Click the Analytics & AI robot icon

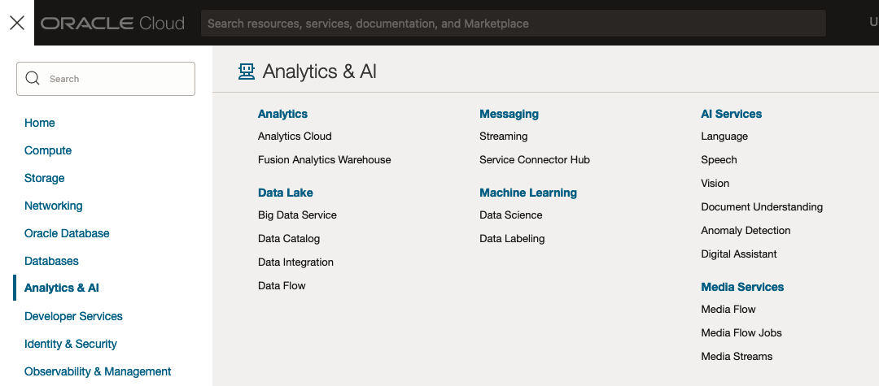pos(246,72)
